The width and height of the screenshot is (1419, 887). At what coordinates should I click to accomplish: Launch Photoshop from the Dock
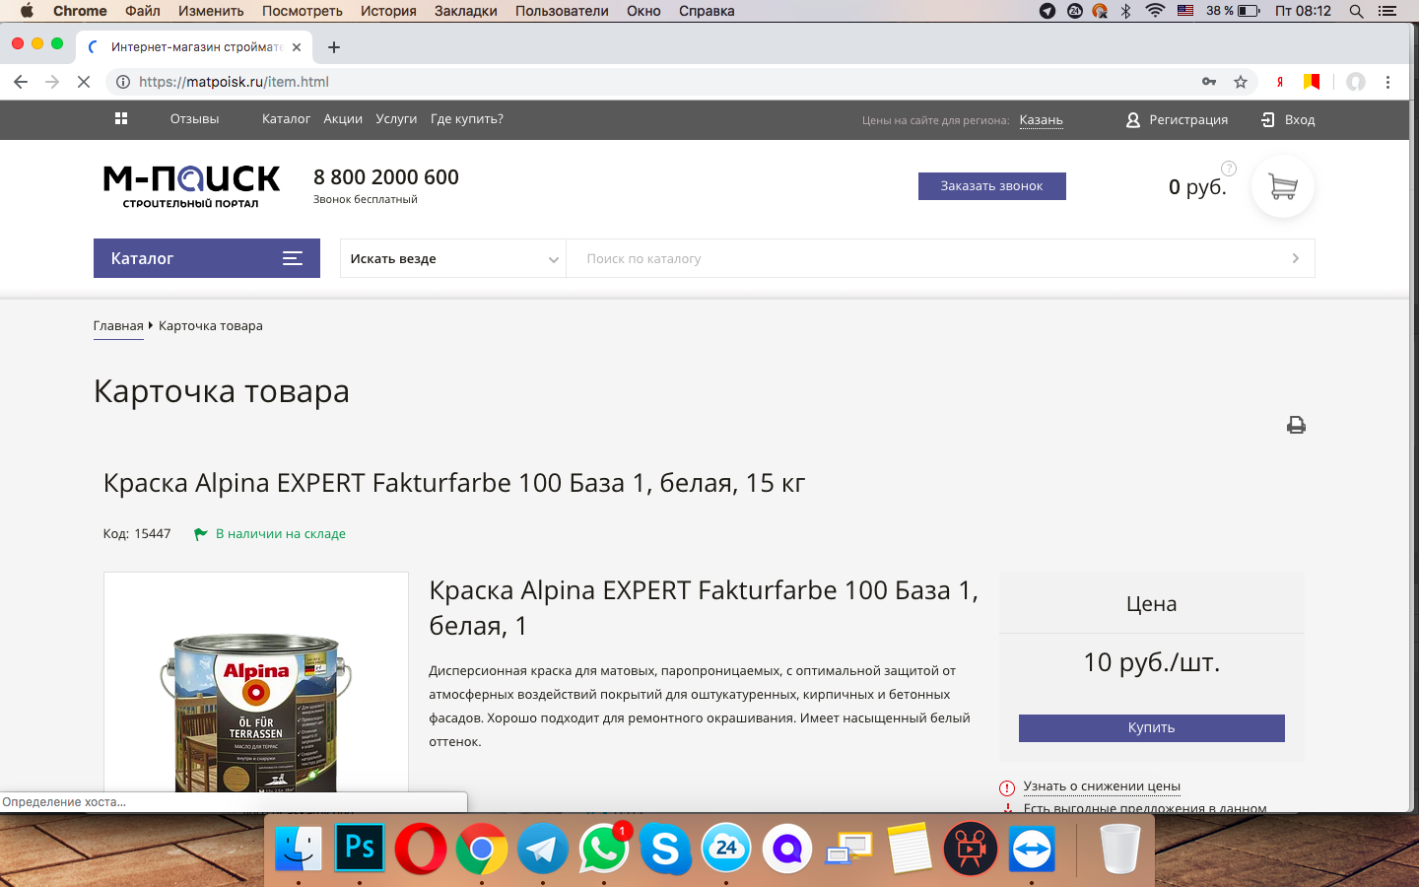point(360,849)
